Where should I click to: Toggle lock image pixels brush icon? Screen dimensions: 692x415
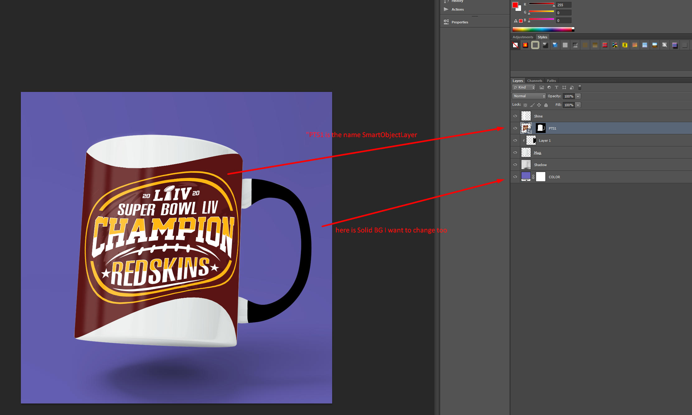click(532, 105)
